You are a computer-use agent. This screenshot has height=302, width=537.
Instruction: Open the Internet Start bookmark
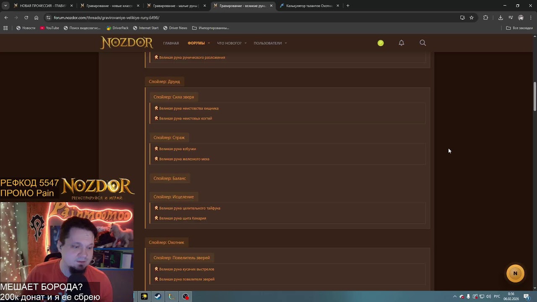coord(146,28)
